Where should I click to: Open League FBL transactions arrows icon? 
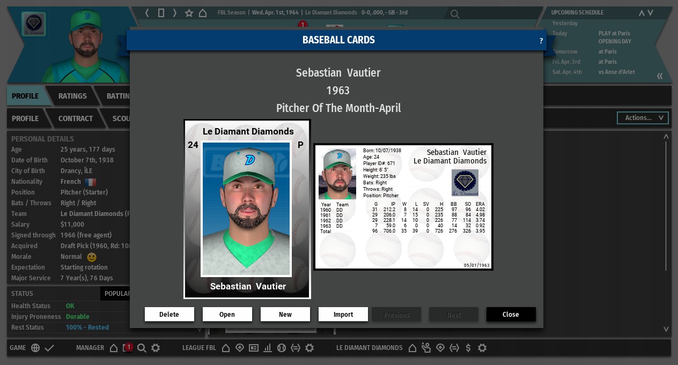296,348
